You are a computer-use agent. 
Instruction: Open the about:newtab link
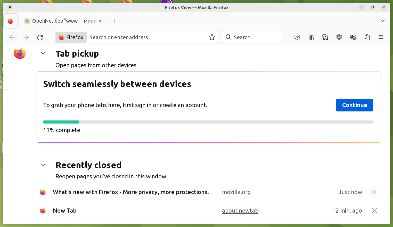(240, 211)
